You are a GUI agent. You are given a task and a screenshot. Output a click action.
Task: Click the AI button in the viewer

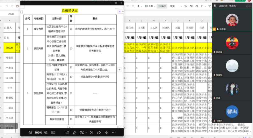pos(120,11)
